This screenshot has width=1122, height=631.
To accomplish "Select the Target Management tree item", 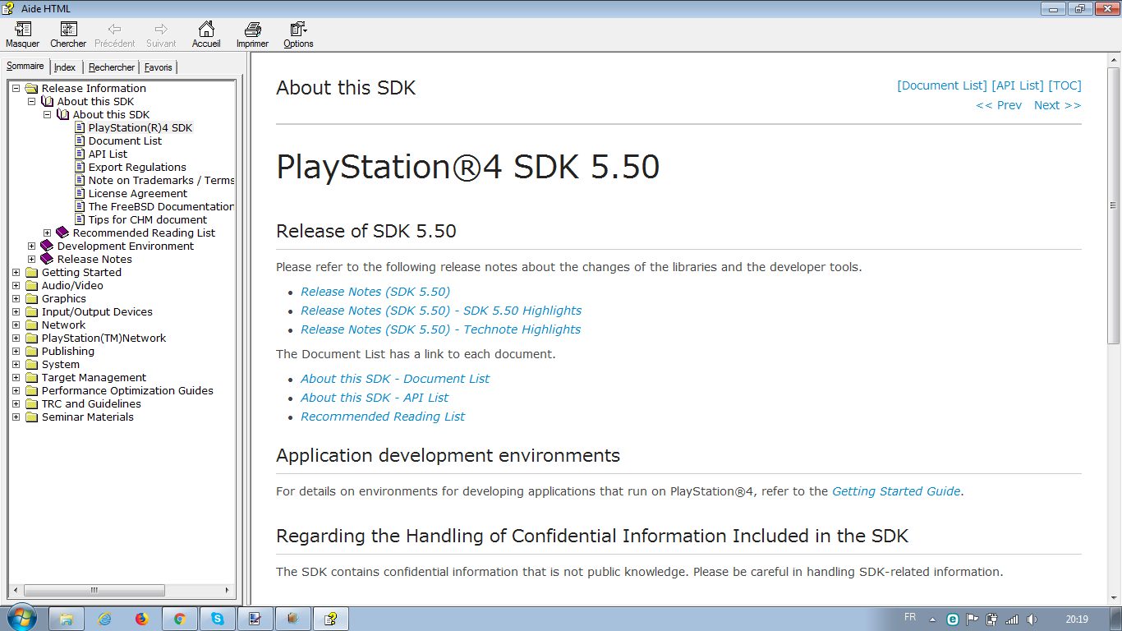I will 94,377.
